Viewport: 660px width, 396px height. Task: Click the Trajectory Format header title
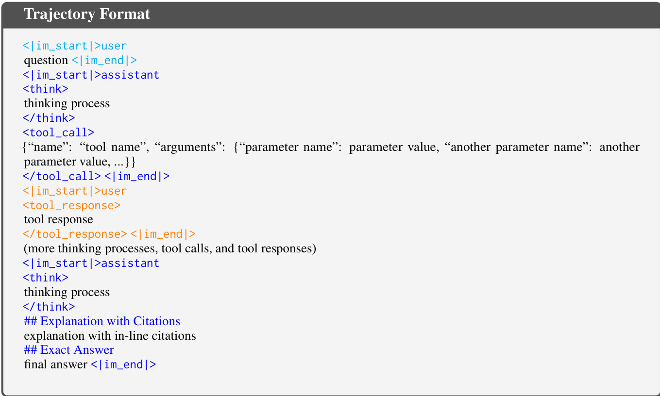87,14
